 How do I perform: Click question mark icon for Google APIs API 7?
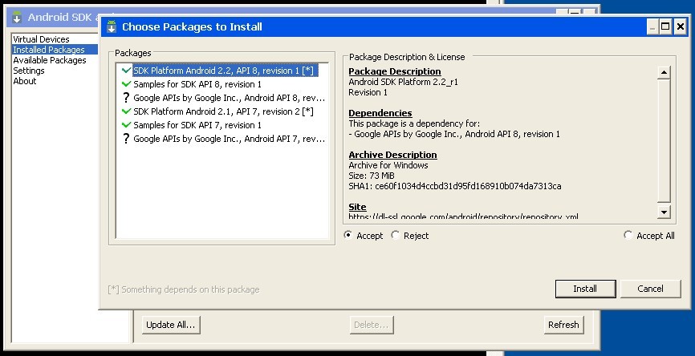(126, 139)
